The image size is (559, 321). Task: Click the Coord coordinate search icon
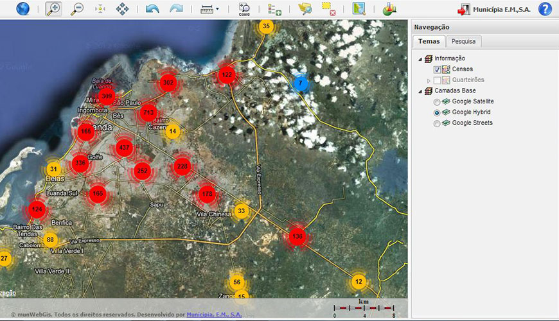[x=244, y=9]
